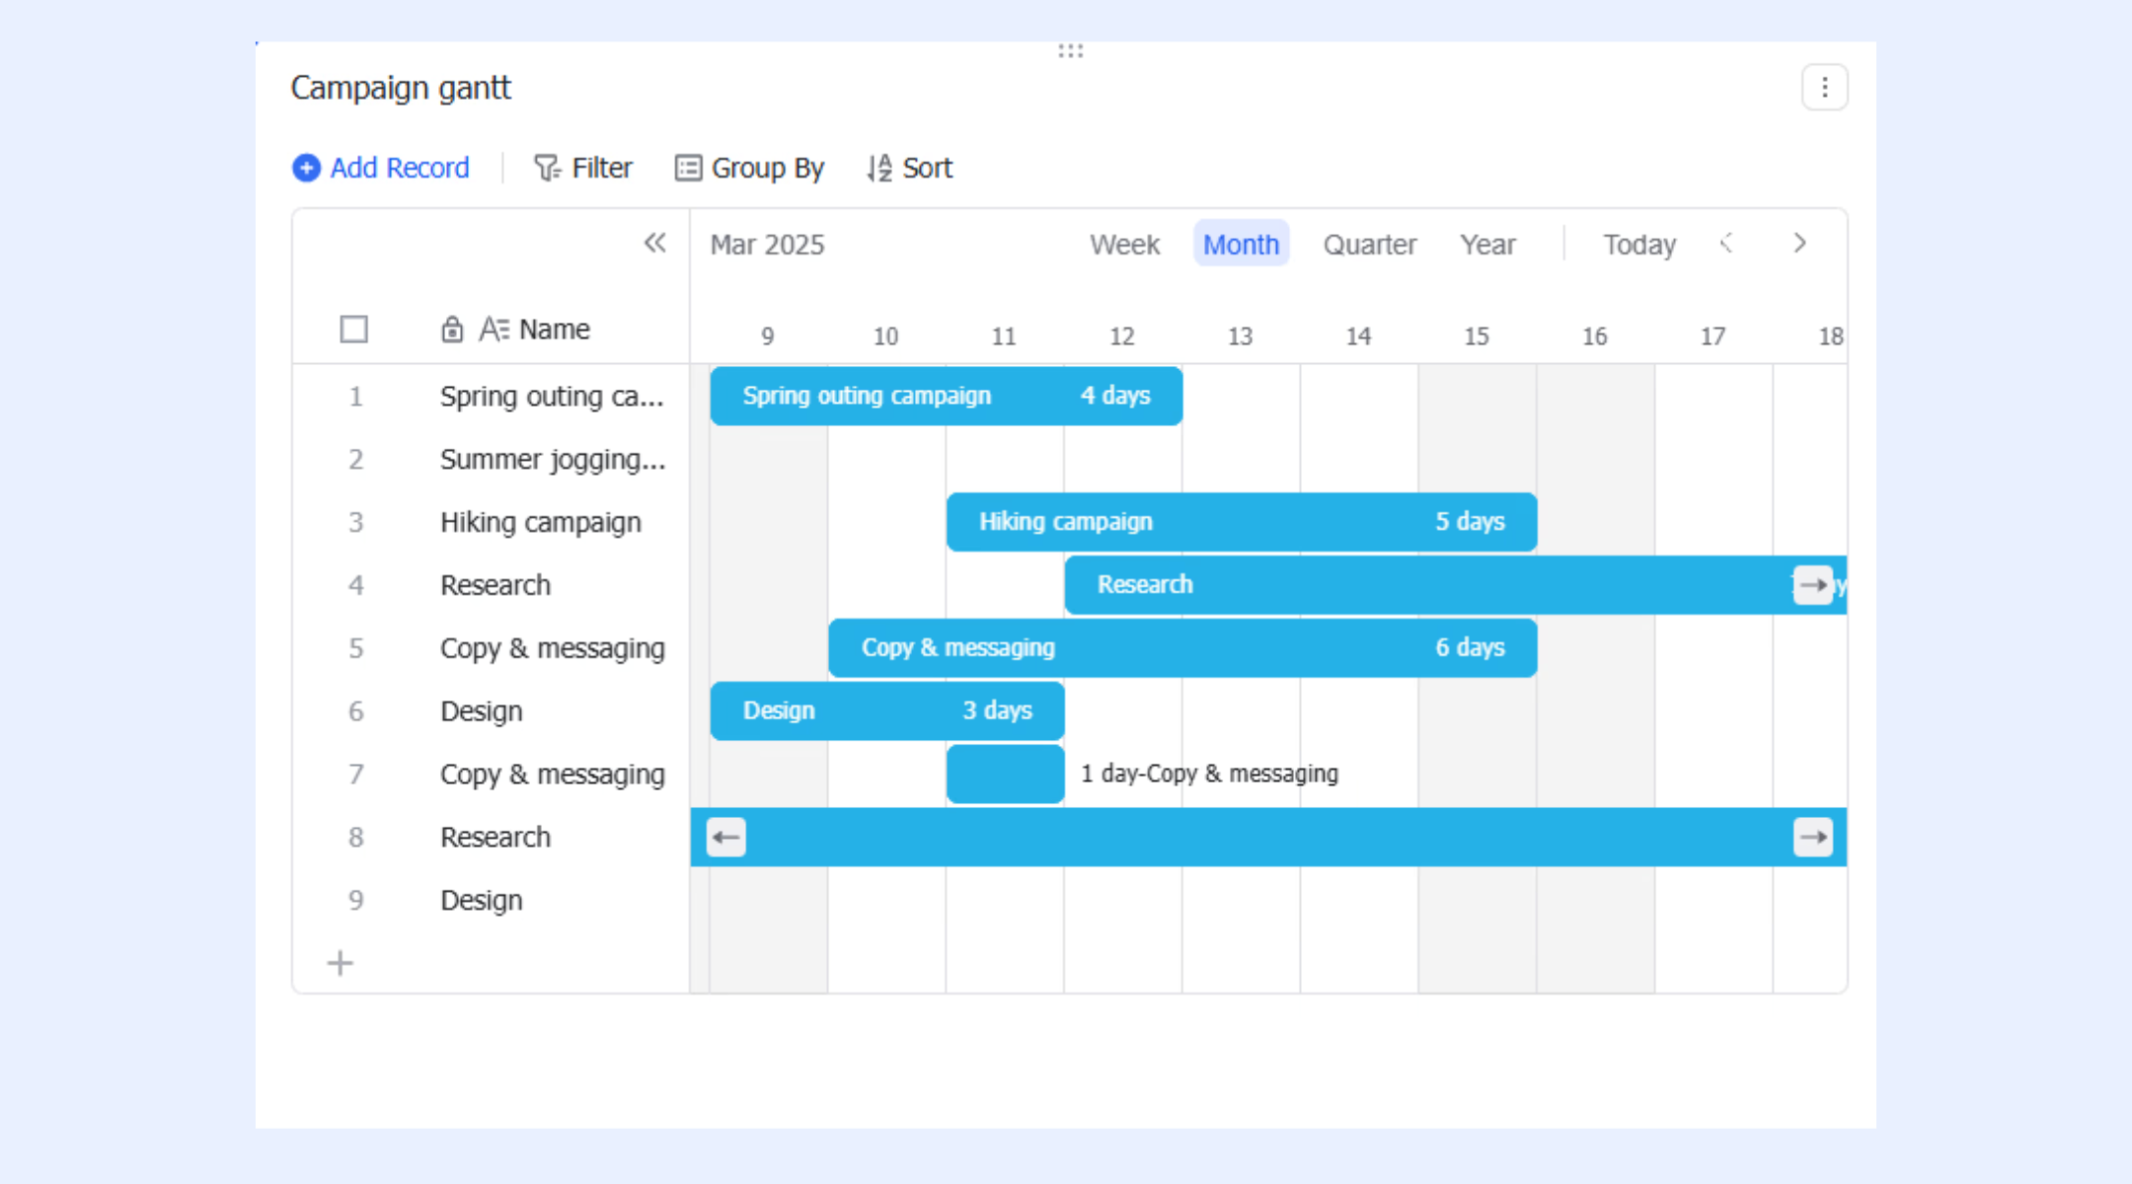Jump left using Research row 8 arrow
The height and width of the screenshot is (1184, 2132).
[726, 838]
